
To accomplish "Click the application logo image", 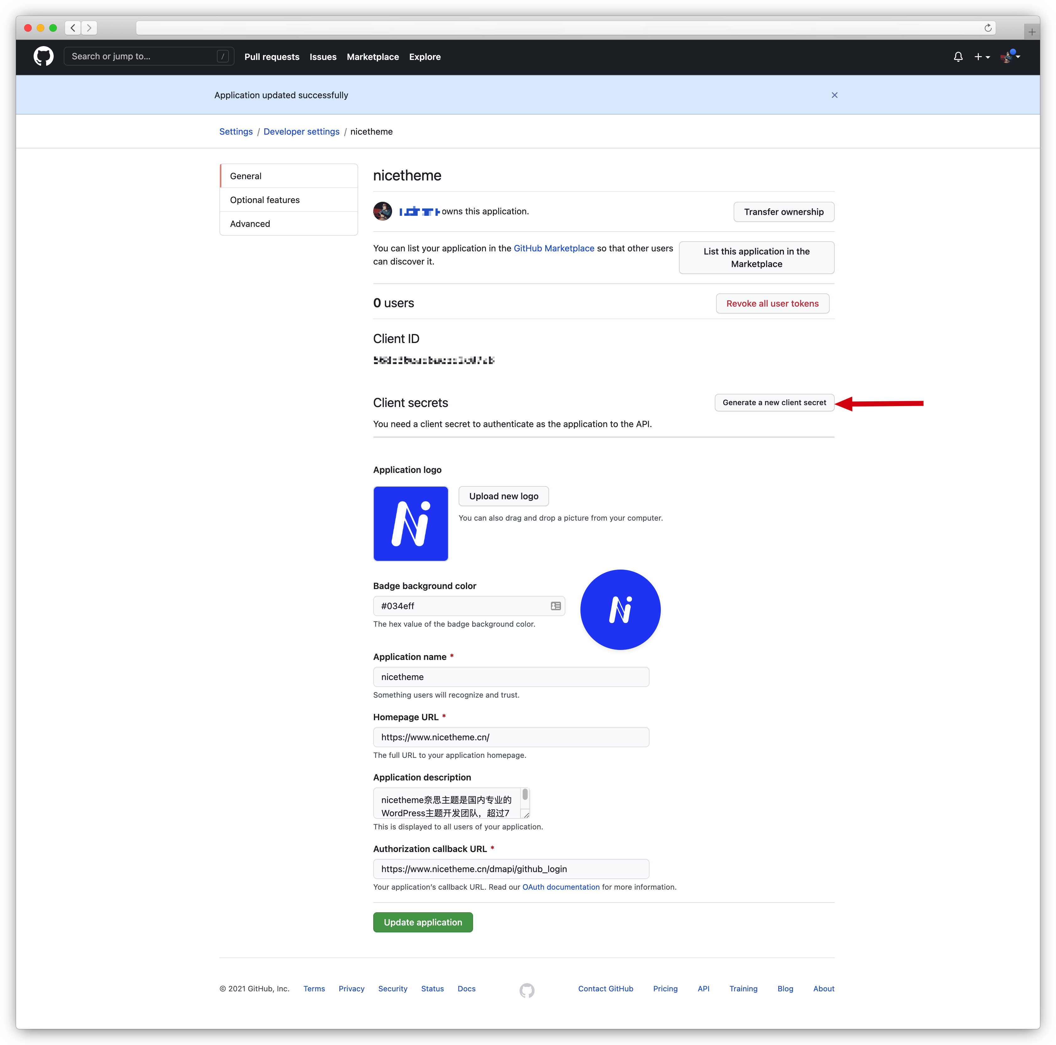I will [411, 523].
